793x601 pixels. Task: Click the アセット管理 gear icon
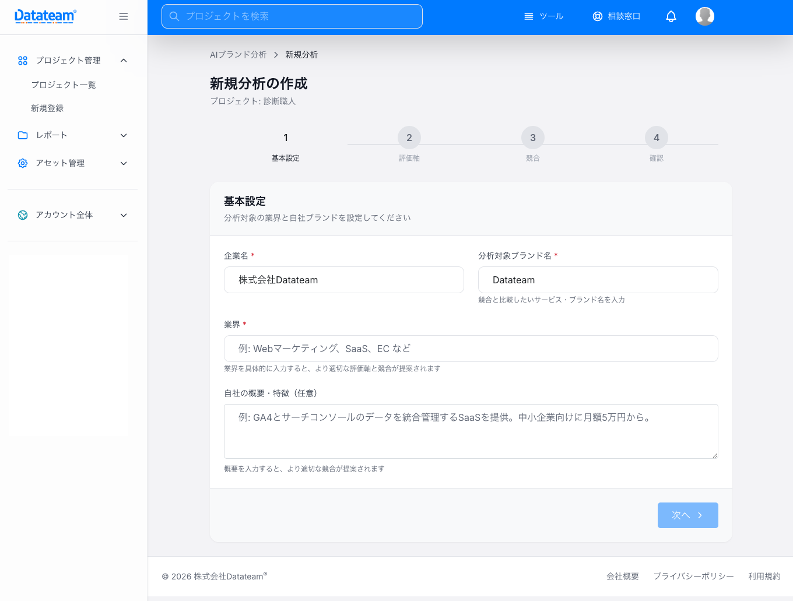coord(22,163)
